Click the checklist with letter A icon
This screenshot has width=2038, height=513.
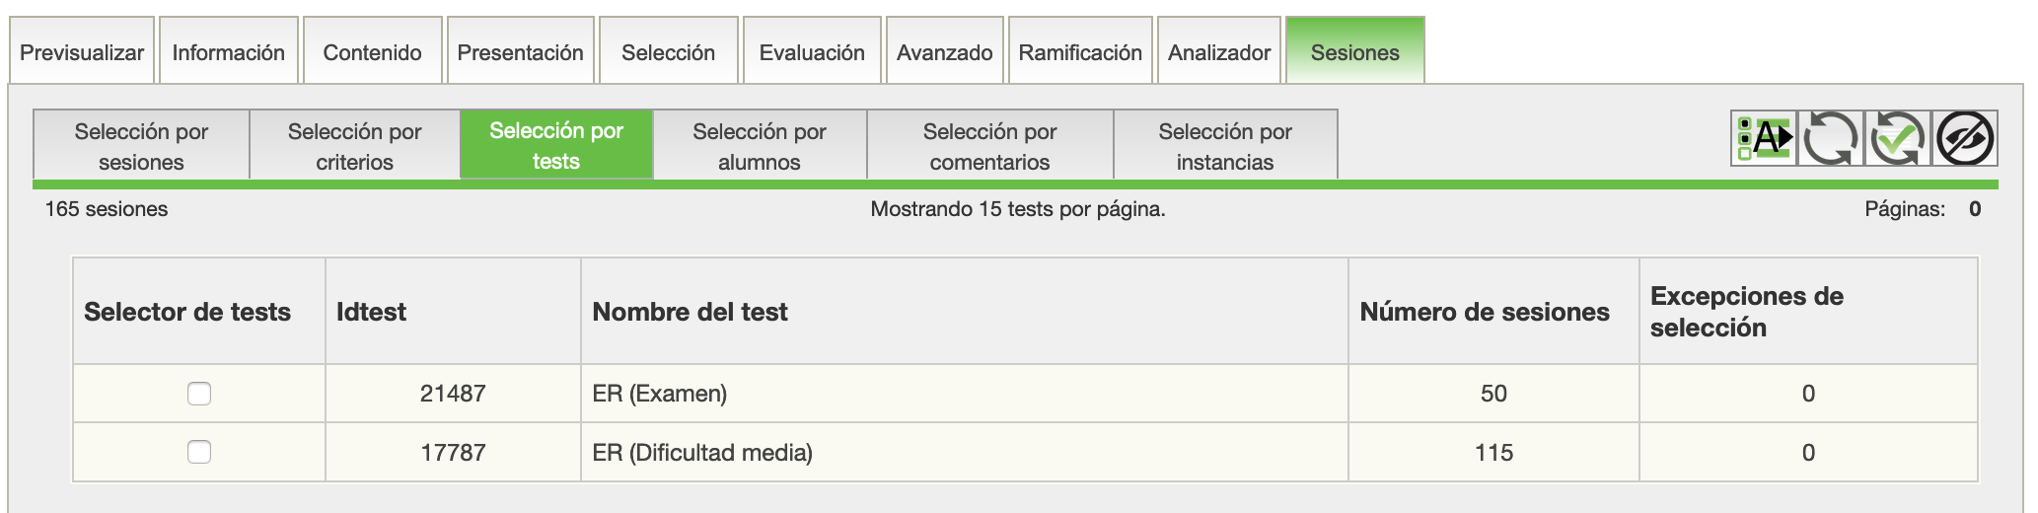[1763, 138]
